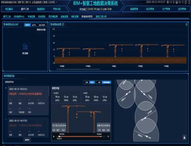Open the 1X playback speed selector
Image resolution: width=191 pixels, height=146 pixels.
108,136
